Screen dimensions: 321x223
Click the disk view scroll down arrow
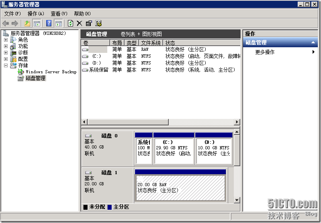tap(237, 200)
